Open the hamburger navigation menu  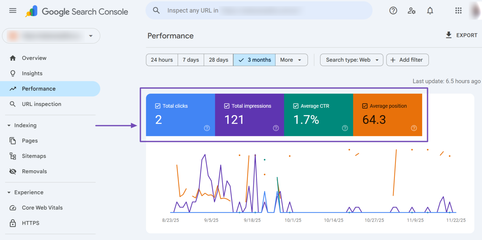click(13, 10)
